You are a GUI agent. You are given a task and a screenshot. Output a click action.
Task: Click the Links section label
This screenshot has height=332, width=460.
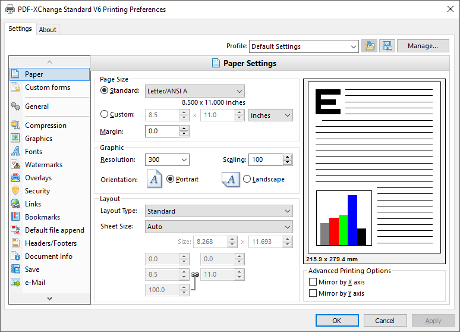coord(33,204)
